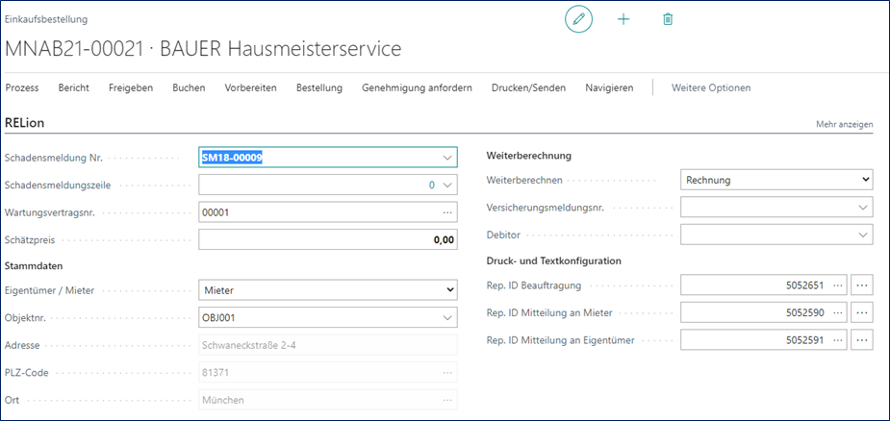This screenshot has width=890, height=421.
Task: Open the Freigeben menu
Action: (131, 87)
